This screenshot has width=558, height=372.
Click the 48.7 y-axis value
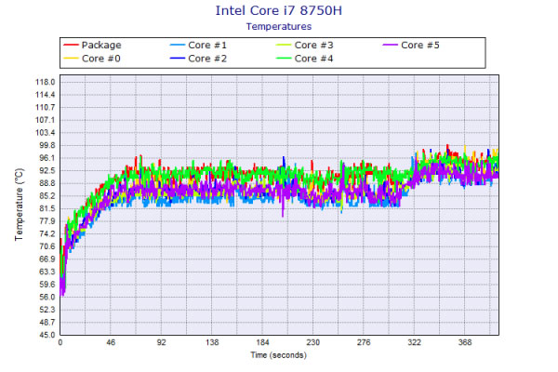[x=47, y=323]
